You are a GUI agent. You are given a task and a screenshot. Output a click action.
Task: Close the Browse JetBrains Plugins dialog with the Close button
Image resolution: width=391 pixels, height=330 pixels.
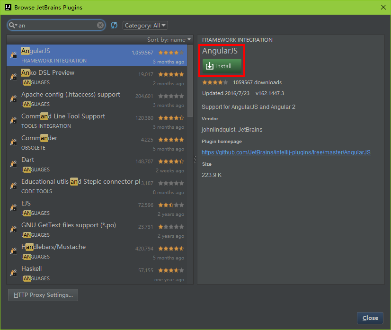click(x=370, y=318)
